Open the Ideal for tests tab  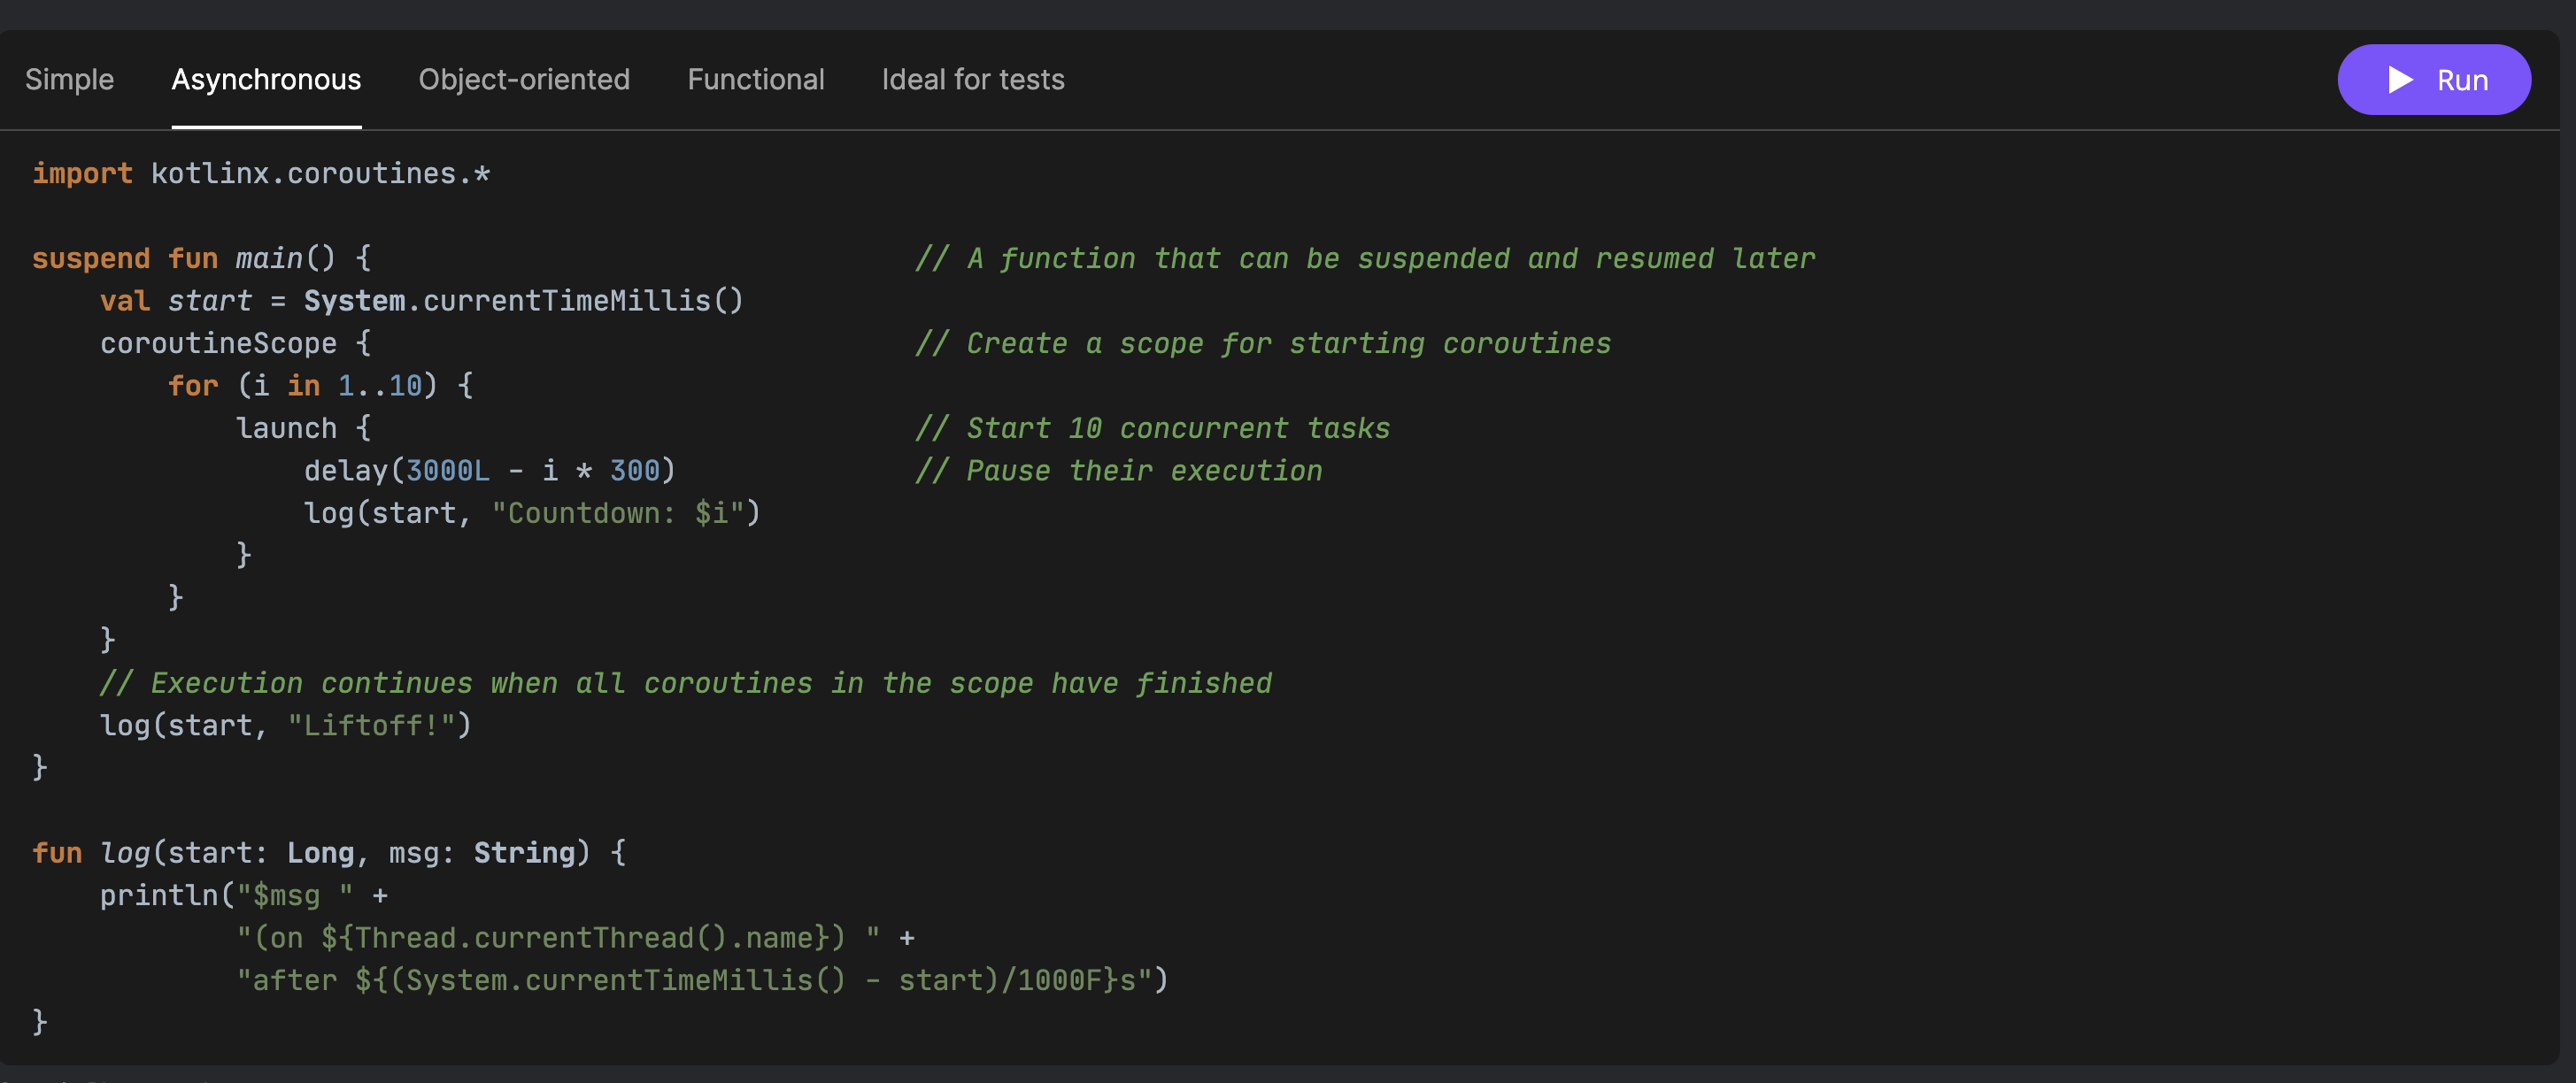[972, 80]
